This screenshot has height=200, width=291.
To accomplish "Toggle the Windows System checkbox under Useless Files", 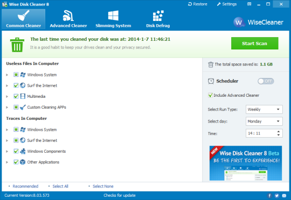I will (x=16, y=75).
